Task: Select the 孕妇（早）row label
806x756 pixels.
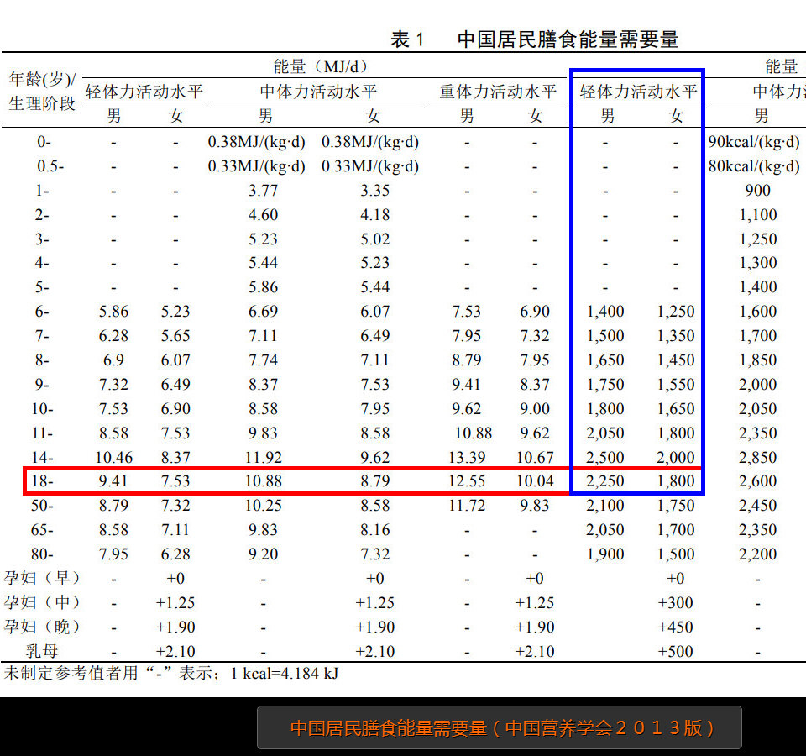Action: tap(42, 579)
